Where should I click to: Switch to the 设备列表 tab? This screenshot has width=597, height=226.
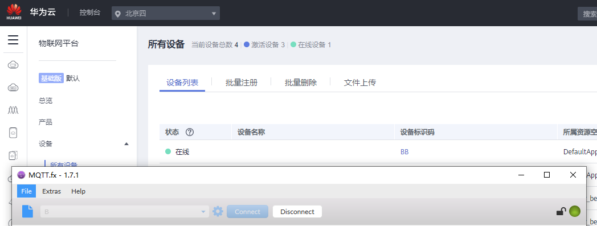(182, 83)
